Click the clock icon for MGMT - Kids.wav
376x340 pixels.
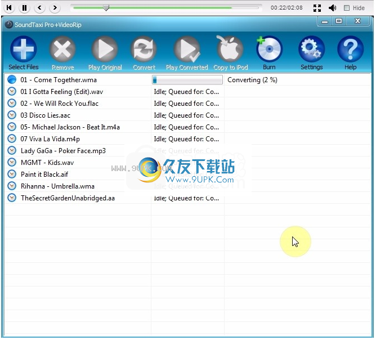click(x=12, y=162)
